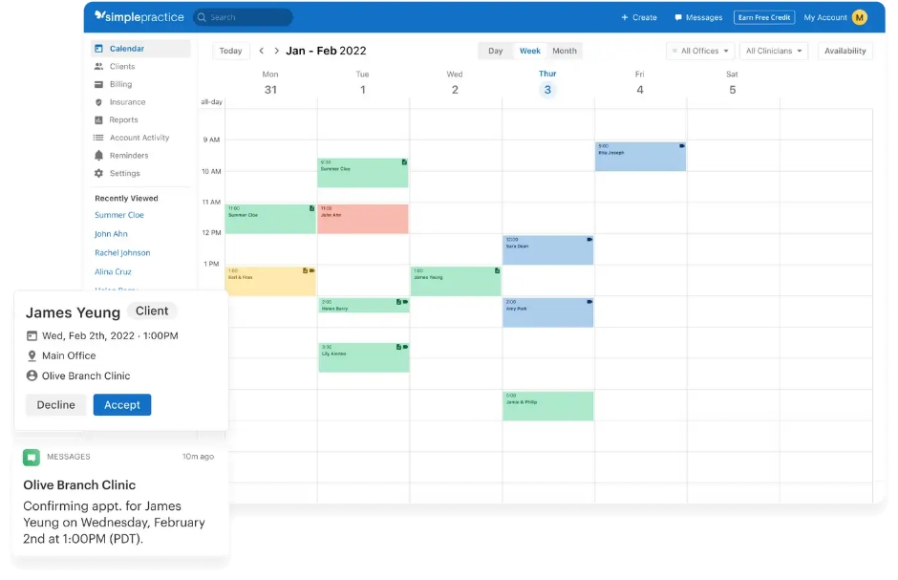Click the Billing card icon
The height and width of the screenshot is (580, 898).
coord(98,85)
